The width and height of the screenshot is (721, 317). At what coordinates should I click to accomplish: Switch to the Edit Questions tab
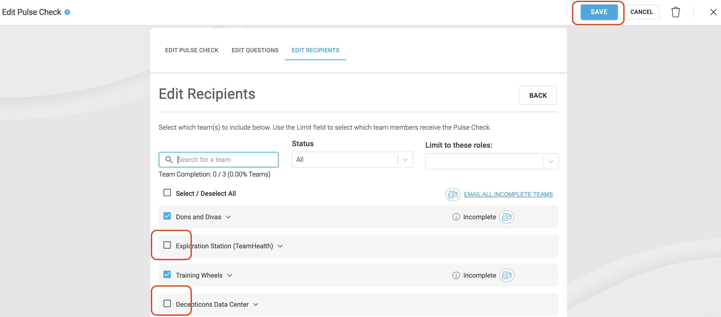click(255, 50)
